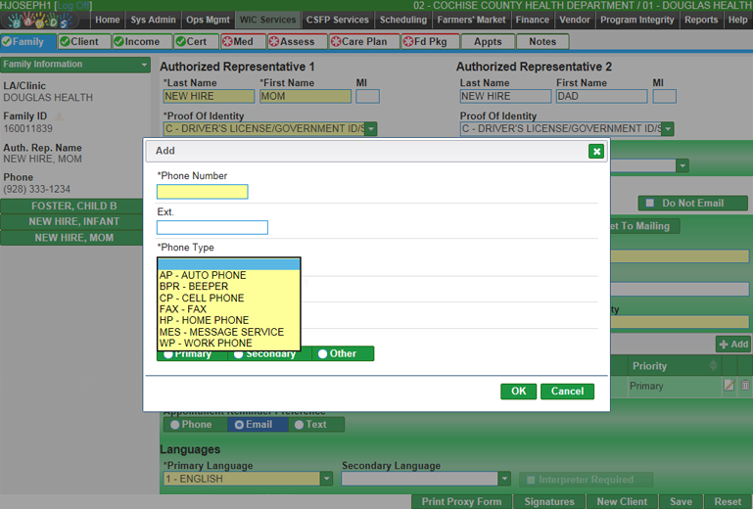
Task: Click the Phone Number input field
Action: [x=203, y=192]
